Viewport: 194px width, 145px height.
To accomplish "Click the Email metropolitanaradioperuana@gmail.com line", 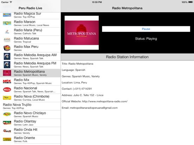I will [x=90, y=108].
